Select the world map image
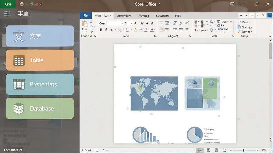The height and width of the screenshot is (153, 273). [154, 93]
